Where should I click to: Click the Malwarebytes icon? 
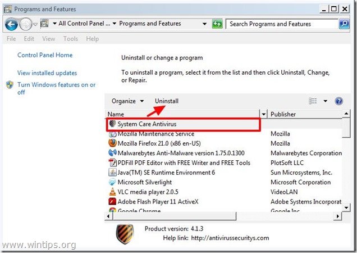click(x=112, y=153)
